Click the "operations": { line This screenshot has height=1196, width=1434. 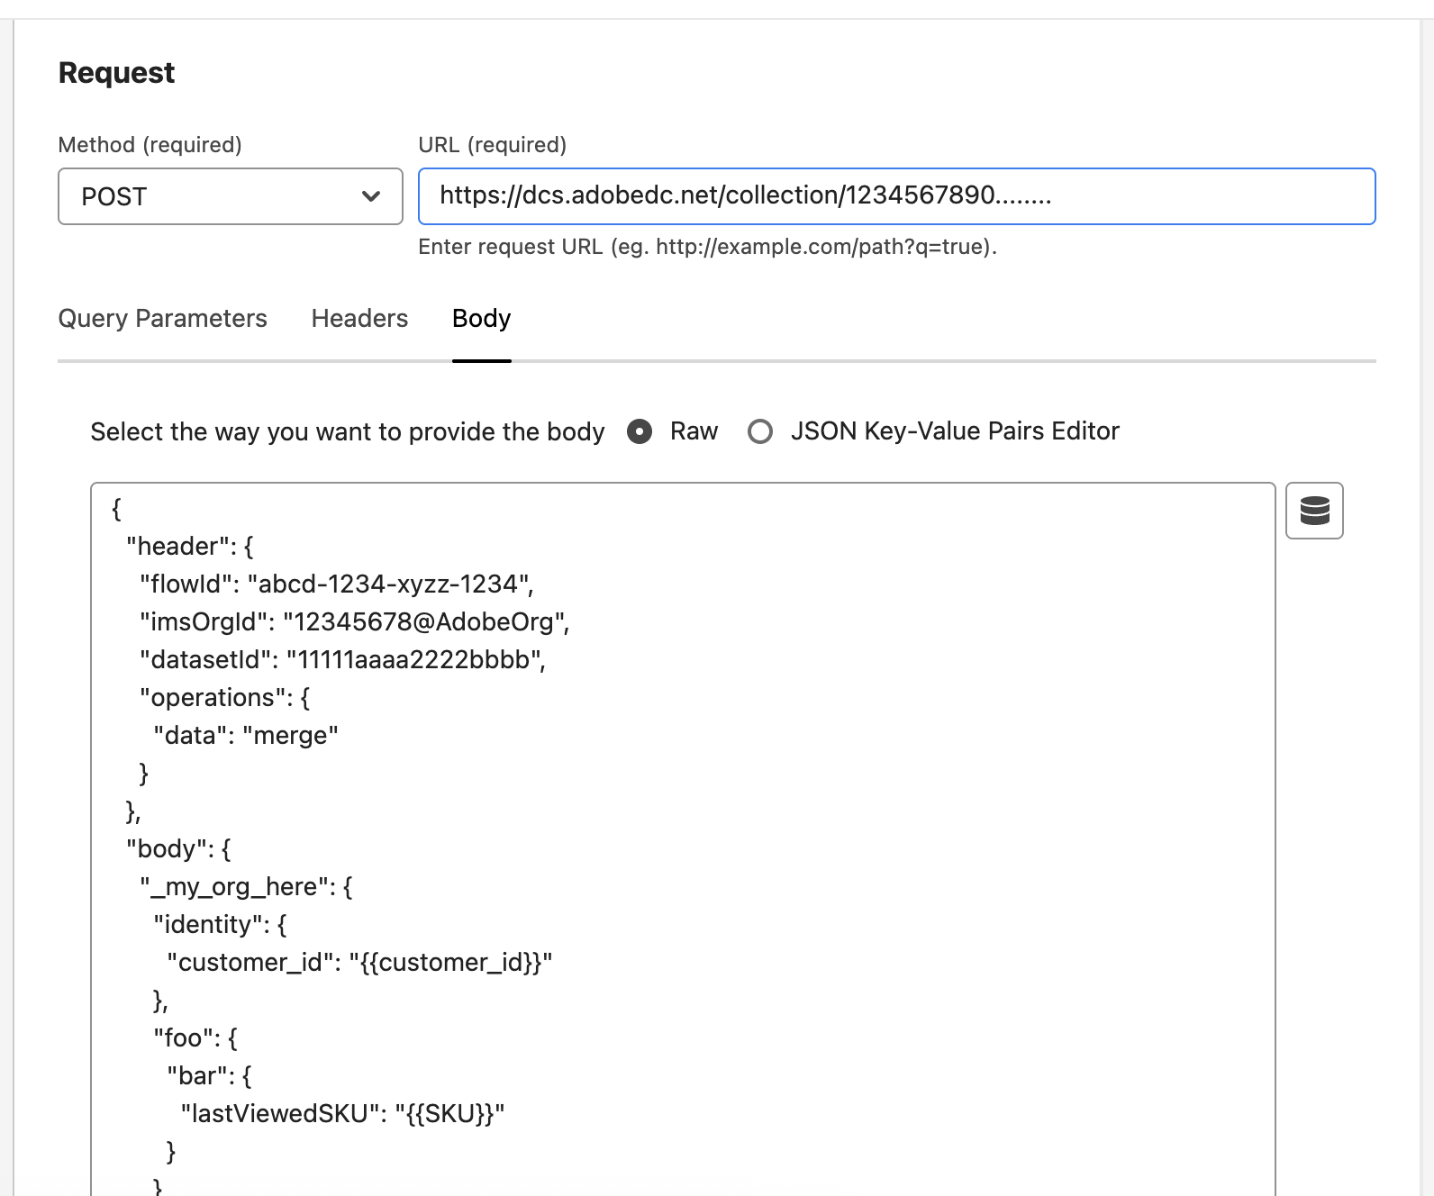click(224, 698)
